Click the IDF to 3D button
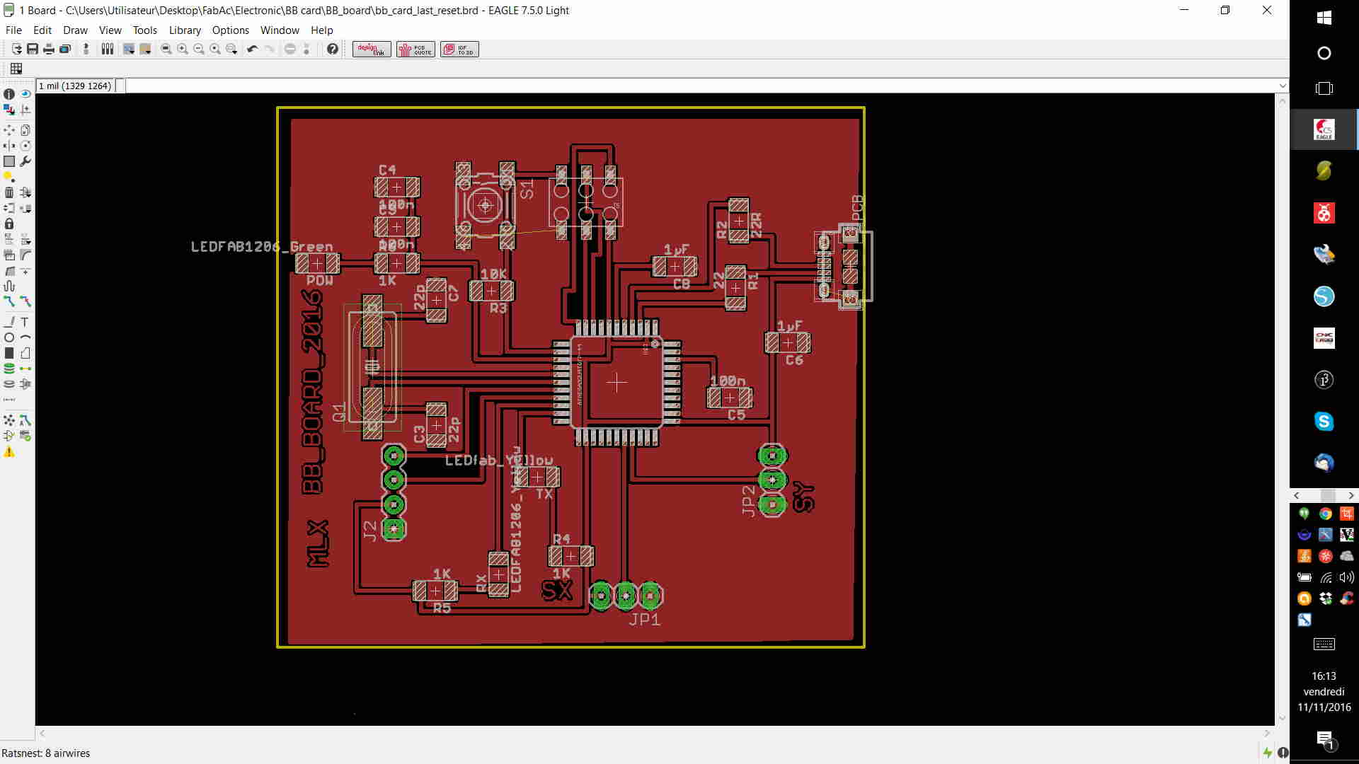The height and width of the screenshot is (764, 1359). coord(459,49)
